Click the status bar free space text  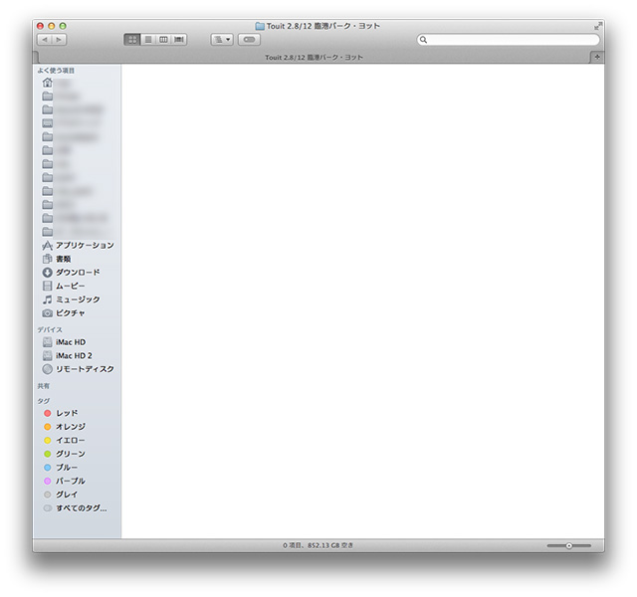[x=318, y=545]
